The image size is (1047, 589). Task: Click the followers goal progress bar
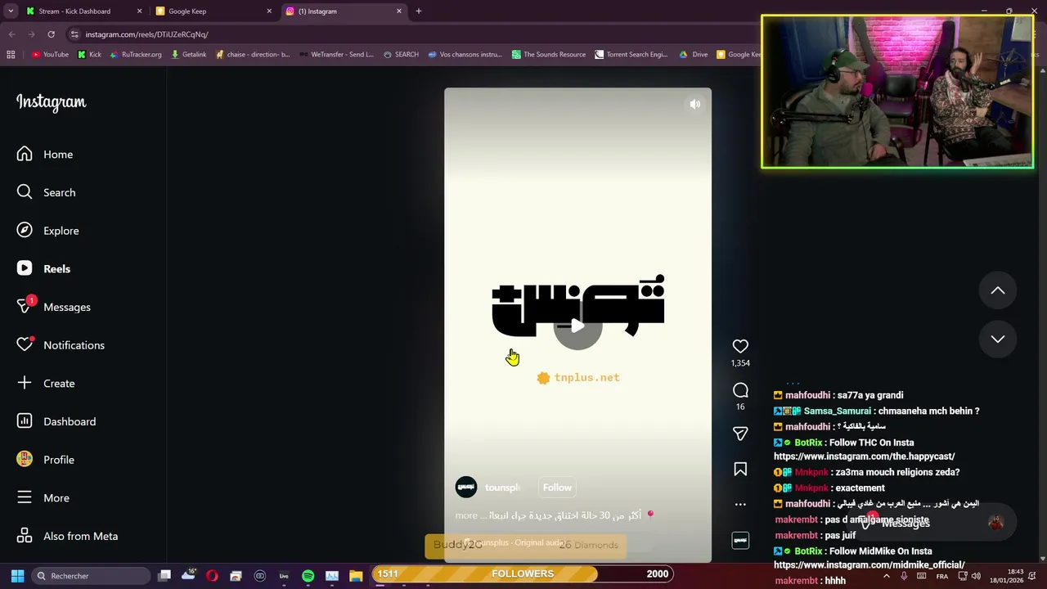tap(523, 573)
